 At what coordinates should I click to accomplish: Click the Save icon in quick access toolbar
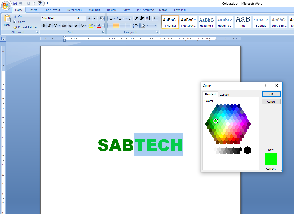pyautogui.click(x=15, y=3)
